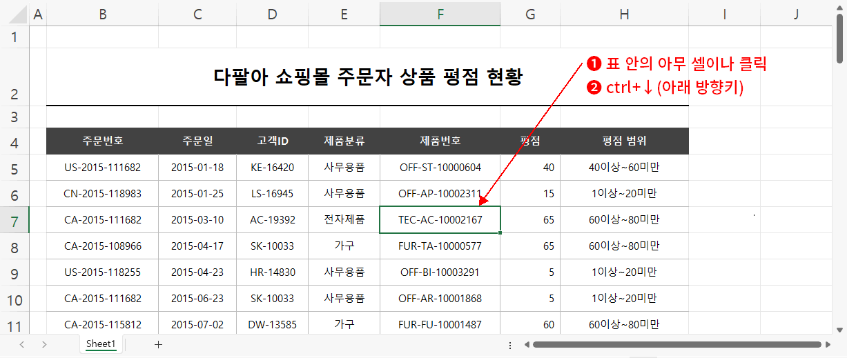Click the title cell 다팔아 쇼핑몰 주문자 상품 평점 현황
This screenshot has width=847, height=358.
tap(367, 77)
